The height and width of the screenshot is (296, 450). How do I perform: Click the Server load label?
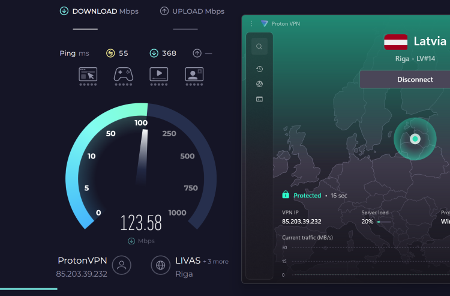pyautogui.click(x=375, y=213)
